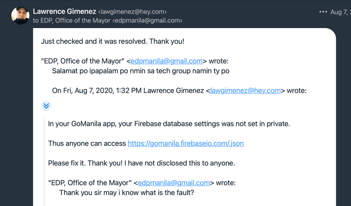
Task: Click the "In your GoManila app" paragraph
Action: 169,124
